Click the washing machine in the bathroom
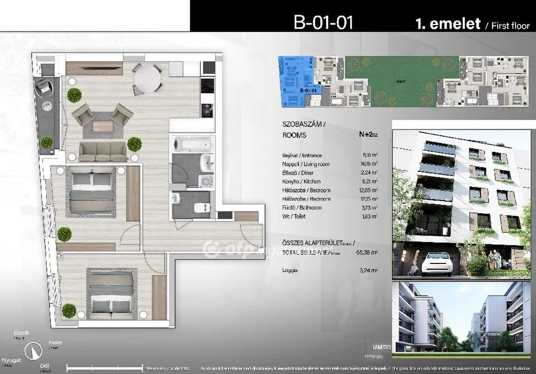Image resolution: width=536 pixels, height=374 pixels. [x=206, y=181]
